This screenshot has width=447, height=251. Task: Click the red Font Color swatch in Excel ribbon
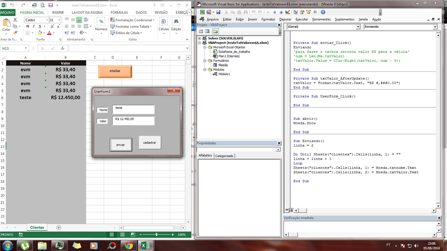coord(49,33)
